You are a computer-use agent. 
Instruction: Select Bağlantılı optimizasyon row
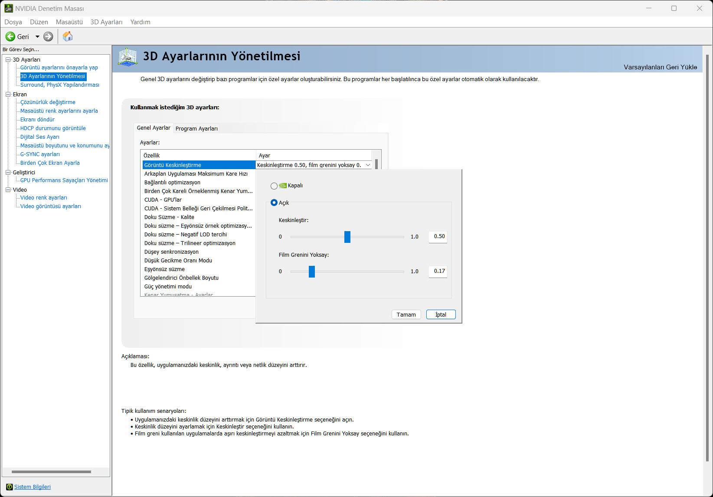pos(199,183)
